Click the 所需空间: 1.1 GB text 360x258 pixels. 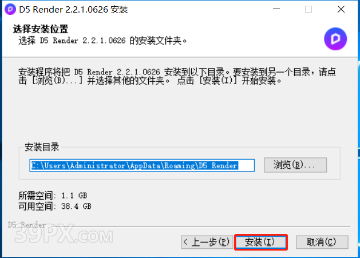pos(53,196)
